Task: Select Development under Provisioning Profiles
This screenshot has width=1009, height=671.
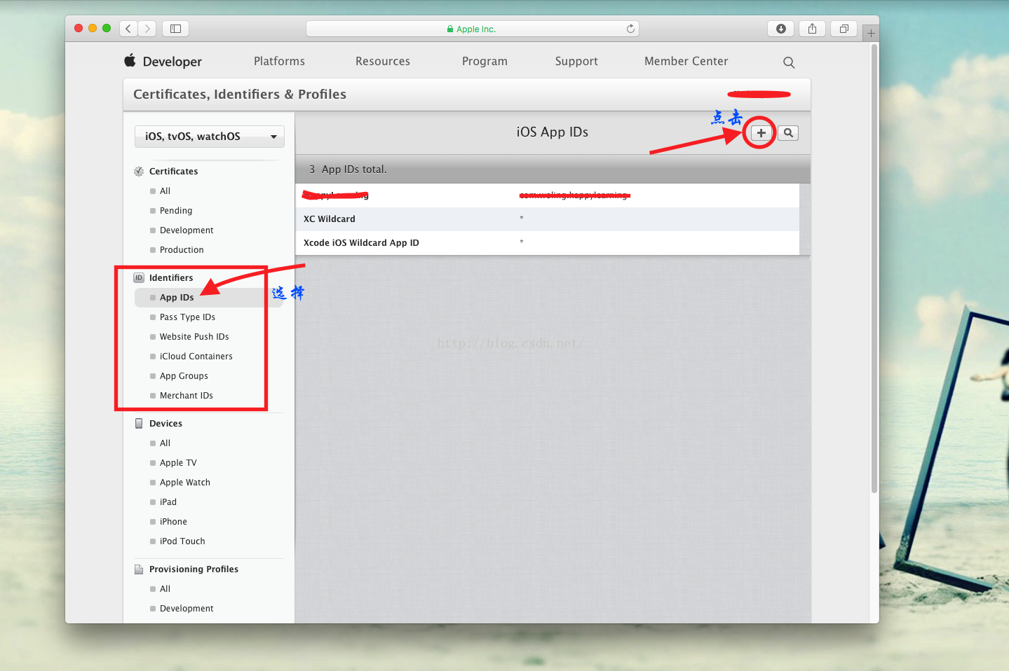Action: pyautogui.click(x=187, y=609)
